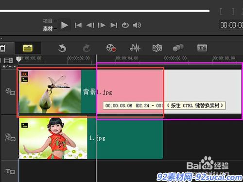Open the auto music icon
The height and width of the screenshot is (182, 243).
[x=157, y=48]
